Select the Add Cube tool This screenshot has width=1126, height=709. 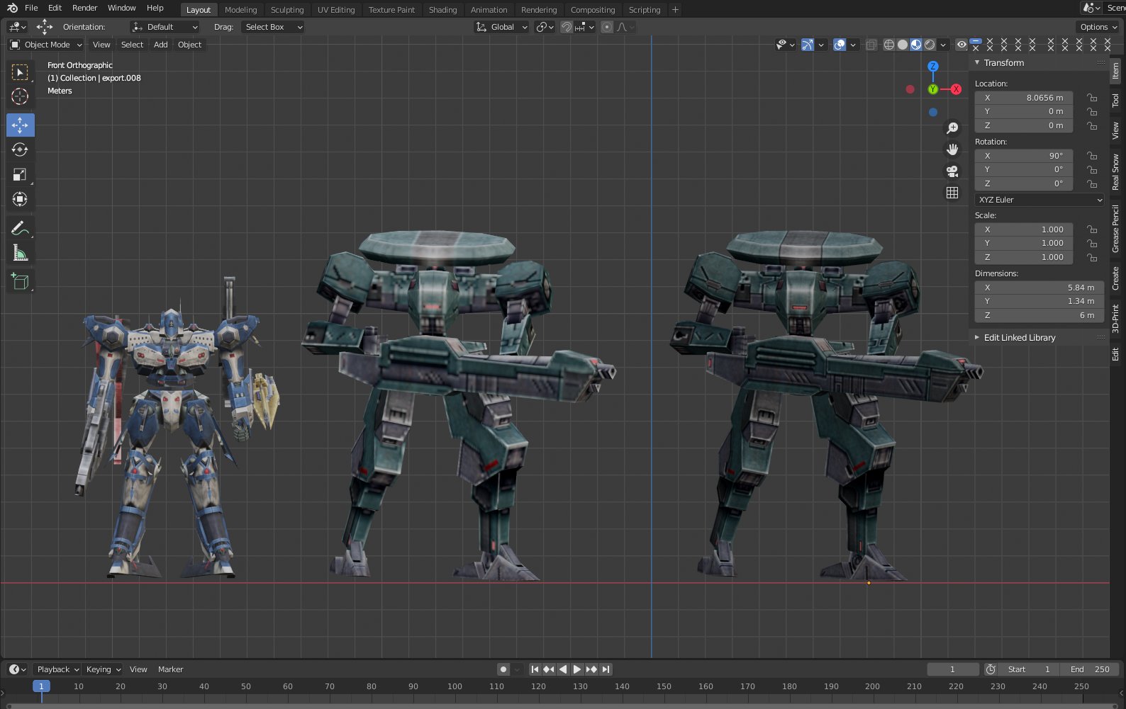tap(20, 281)
